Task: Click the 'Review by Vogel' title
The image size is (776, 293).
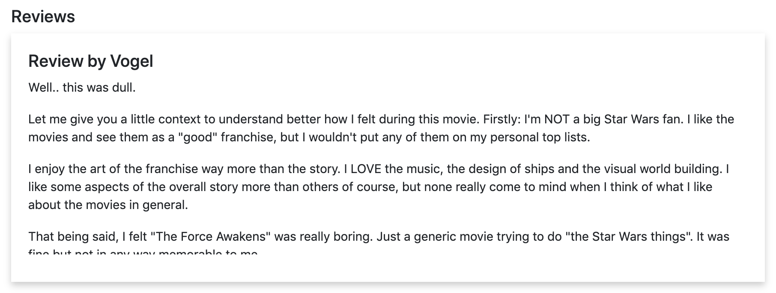Action: coord(90,61)
